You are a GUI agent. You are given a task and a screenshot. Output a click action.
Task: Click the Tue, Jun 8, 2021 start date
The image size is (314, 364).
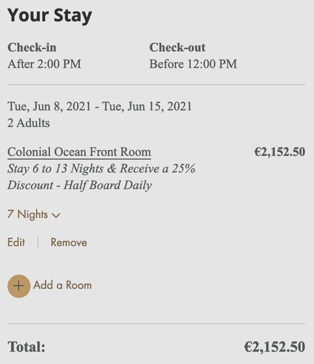tap(51, 106)
